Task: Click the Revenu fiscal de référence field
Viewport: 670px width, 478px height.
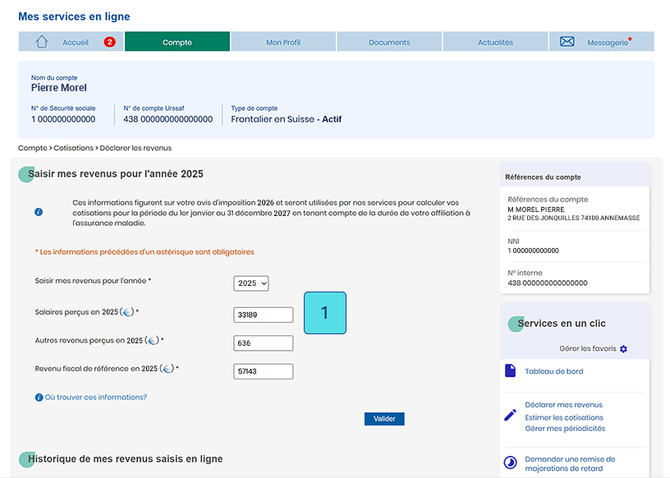Action: click(x=264, y=371)
